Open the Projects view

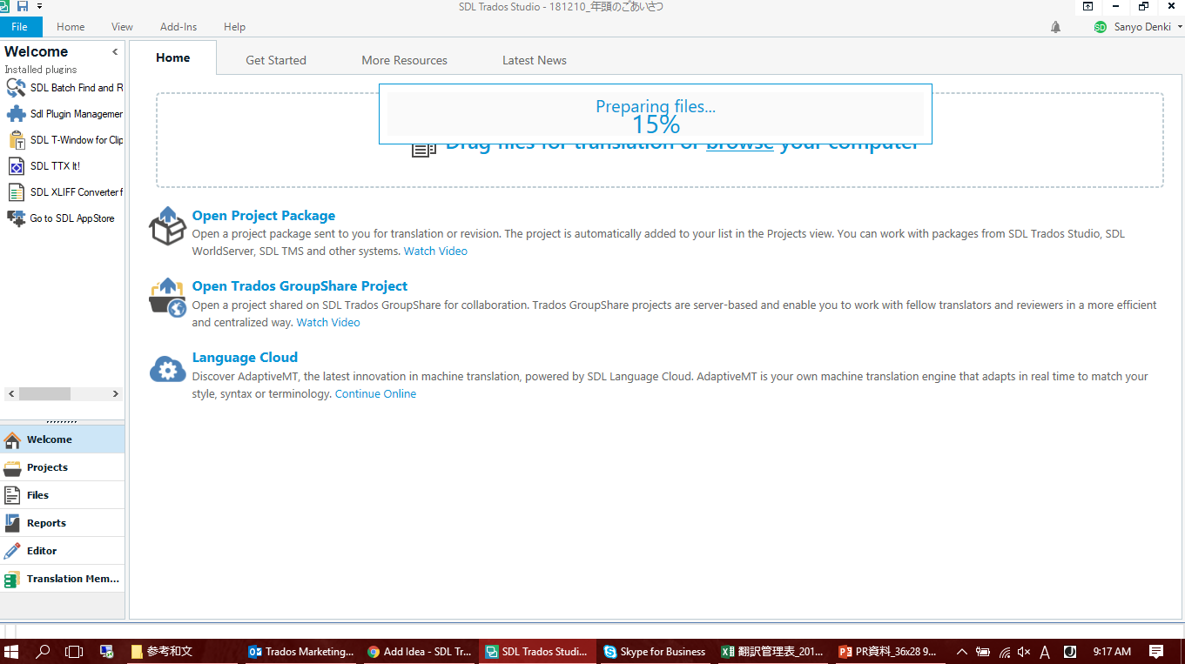pyautogui.click(x=63, y=467)
